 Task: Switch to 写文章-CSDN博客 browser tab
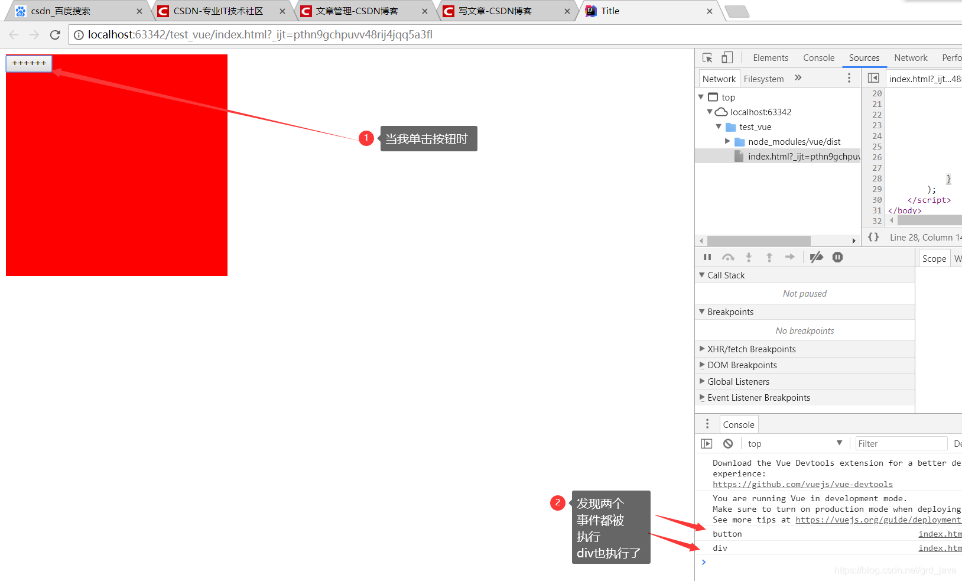click(495, 11)
